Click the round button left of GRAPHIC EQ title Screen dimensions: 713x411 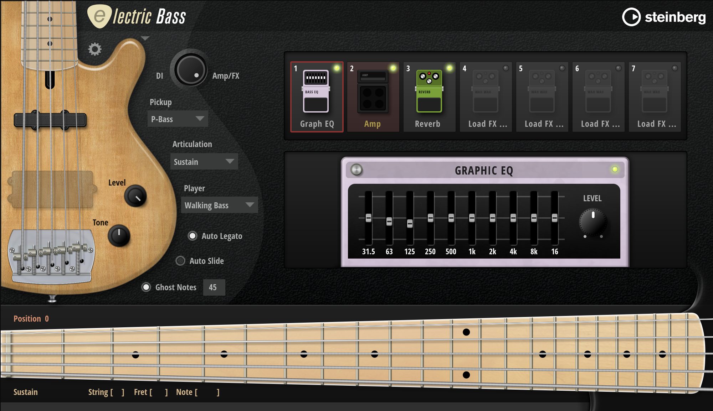point(356,170)
